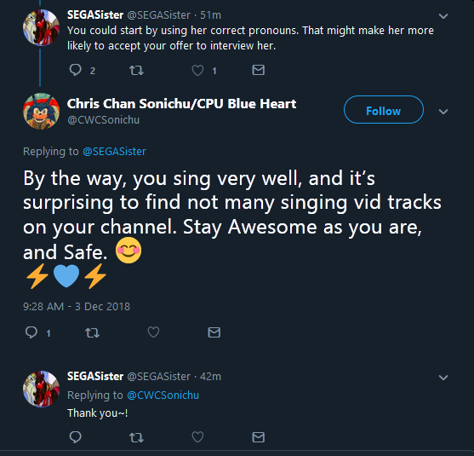Viewport: 474px width, 456px height.
Task: Like the main CWCSonichu tweet
Action: pos(153,332)
